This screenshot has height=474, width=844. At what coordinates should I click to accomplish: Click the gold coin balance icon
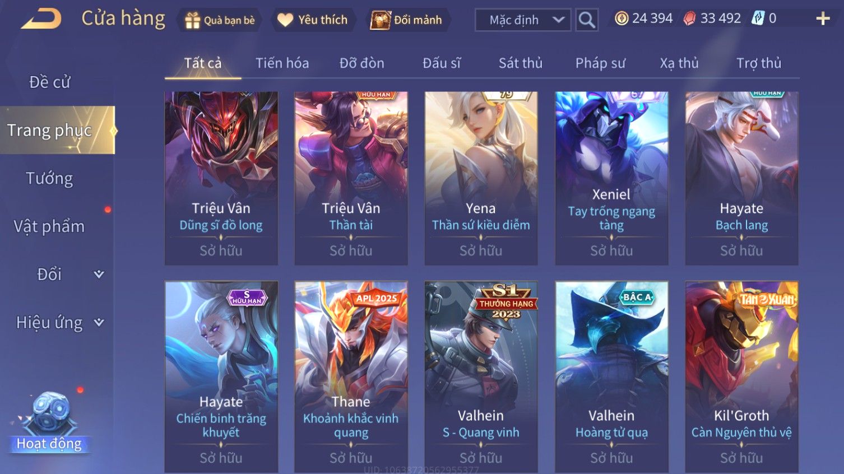(621, 18)
